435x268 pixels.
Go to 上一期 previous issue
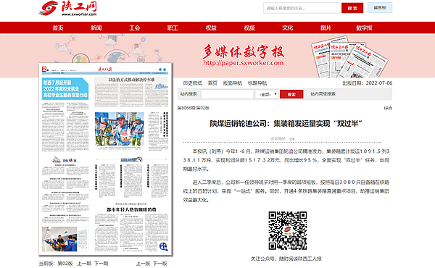(84, 263)
